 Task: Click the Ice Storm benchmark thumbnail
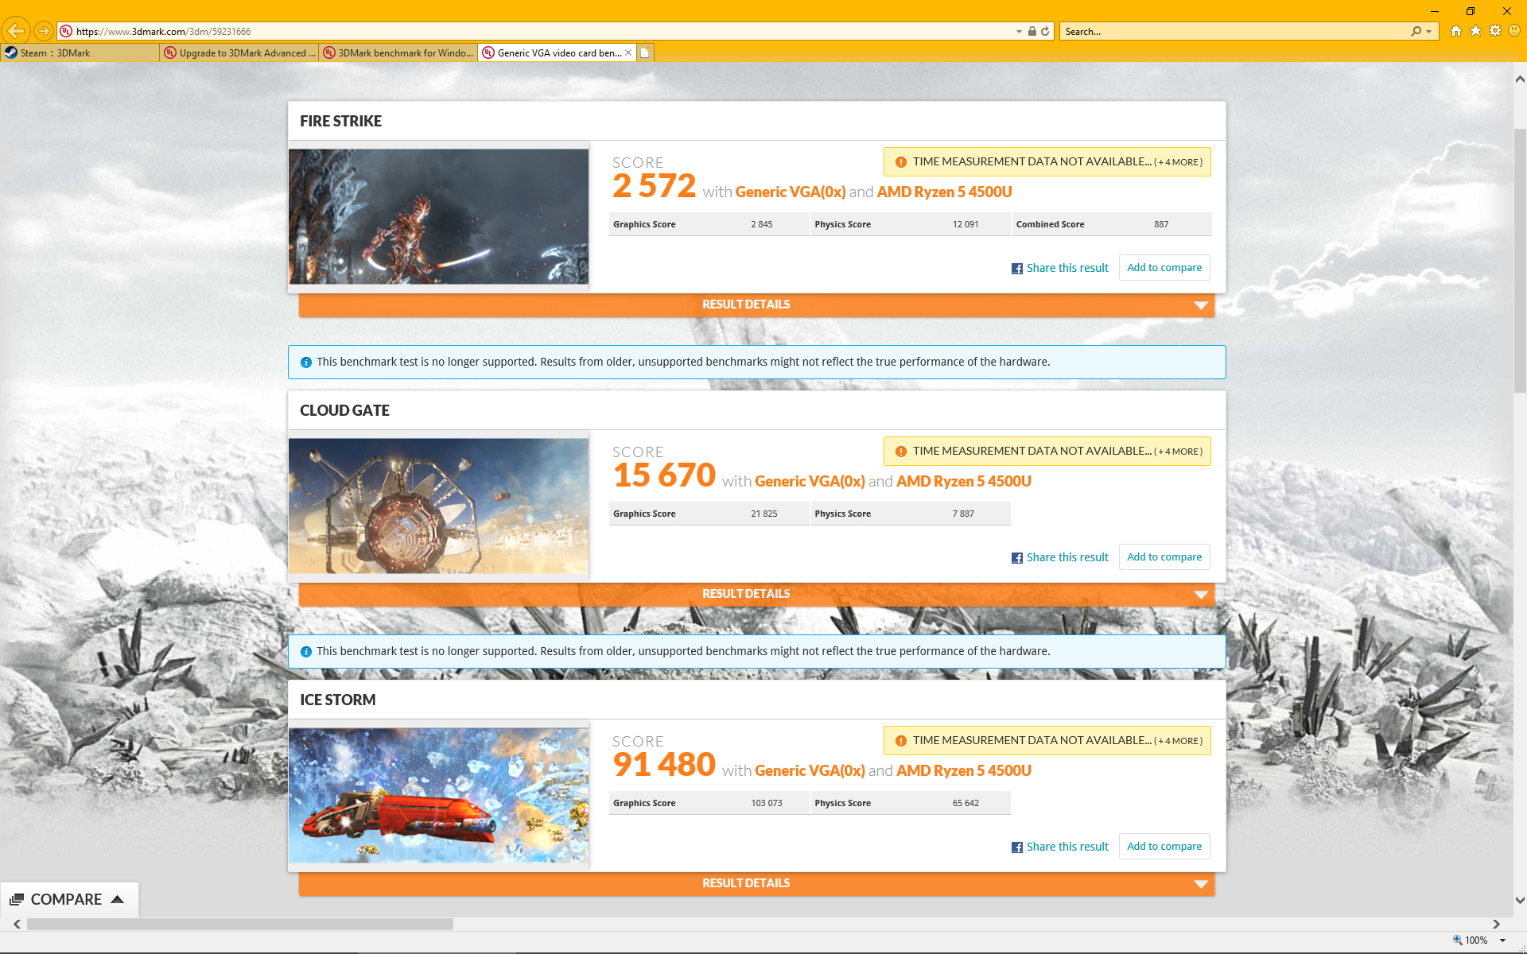point(438,795)
